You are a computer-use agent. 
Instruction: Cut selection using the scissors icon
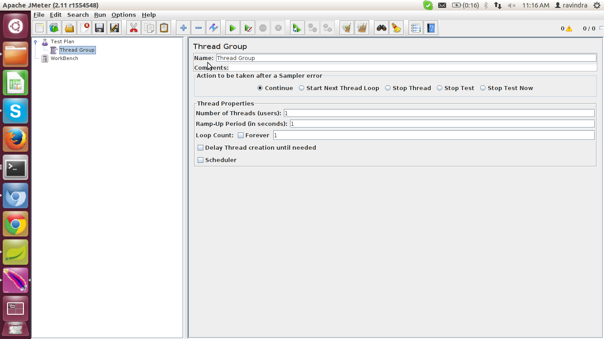[x=134, y=28]
